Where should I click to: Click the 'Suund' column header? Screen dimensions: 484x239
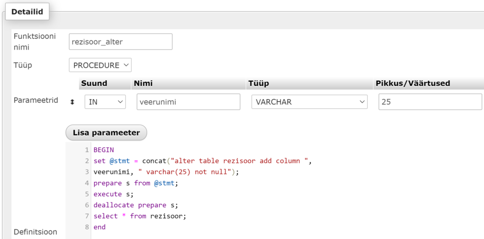[x=94, y=83]
